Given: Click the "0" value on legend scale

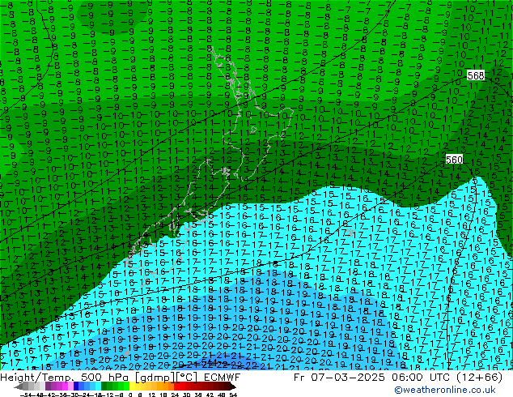Looking at the screenshot, I should click(130, 395).
